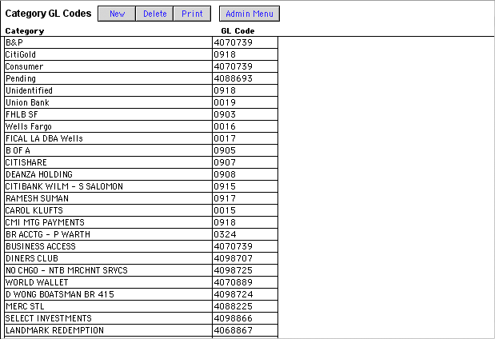The height and width of the screenshot is (339, 495).
Task: Select the CITISHARE category cell
Action: (x=108, y=162)
